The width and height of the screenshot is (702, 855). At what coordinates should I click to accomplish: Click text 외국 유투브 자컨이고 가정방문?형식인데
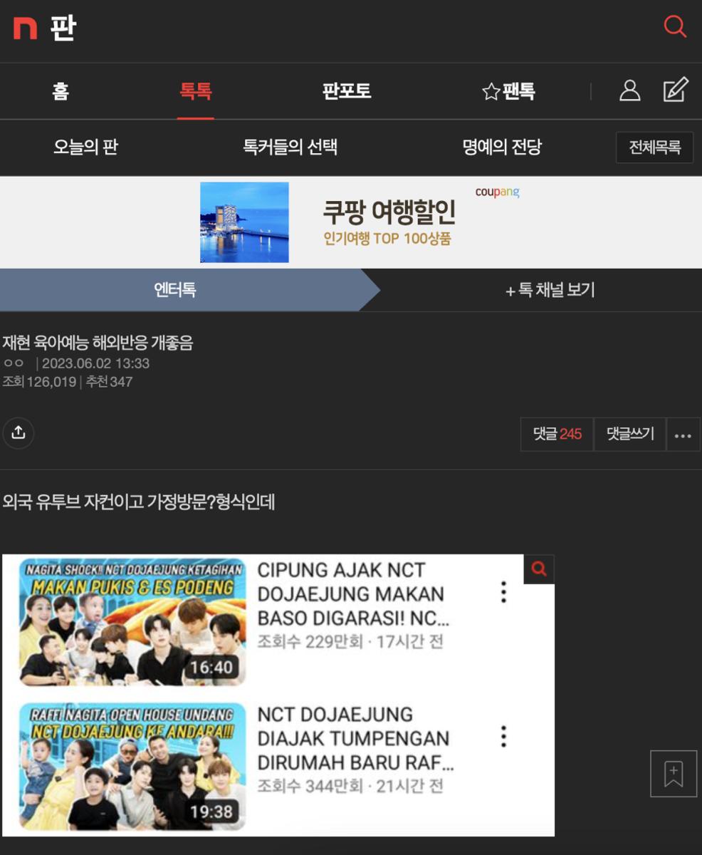click(139, 502)
